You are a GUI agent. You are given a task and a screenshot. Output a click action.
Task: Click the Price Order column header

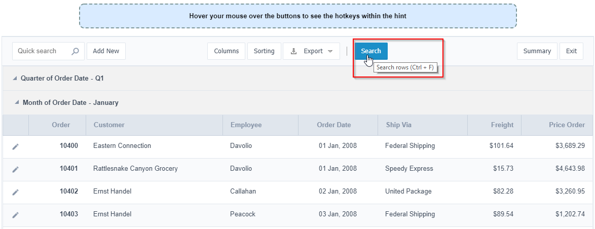(567, 125)
